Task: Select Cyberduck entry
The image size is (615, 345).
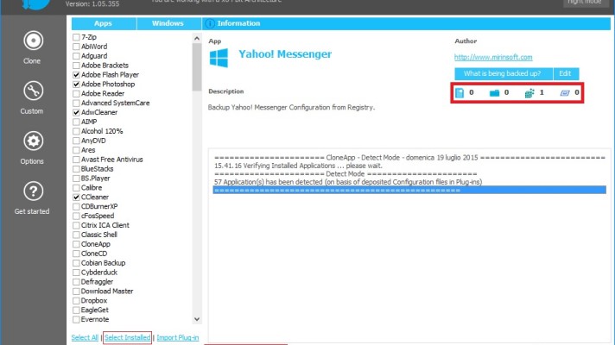Action: click(x=99, y=273)
